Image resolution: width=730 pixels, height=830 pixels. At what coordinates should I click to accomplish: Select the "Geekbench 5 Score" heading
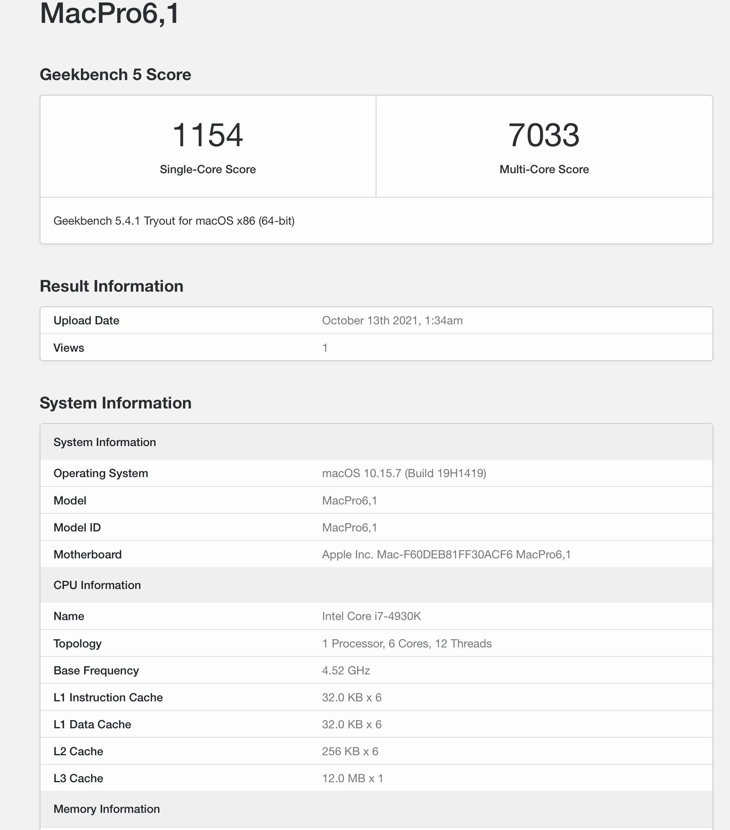pos(116,75)
